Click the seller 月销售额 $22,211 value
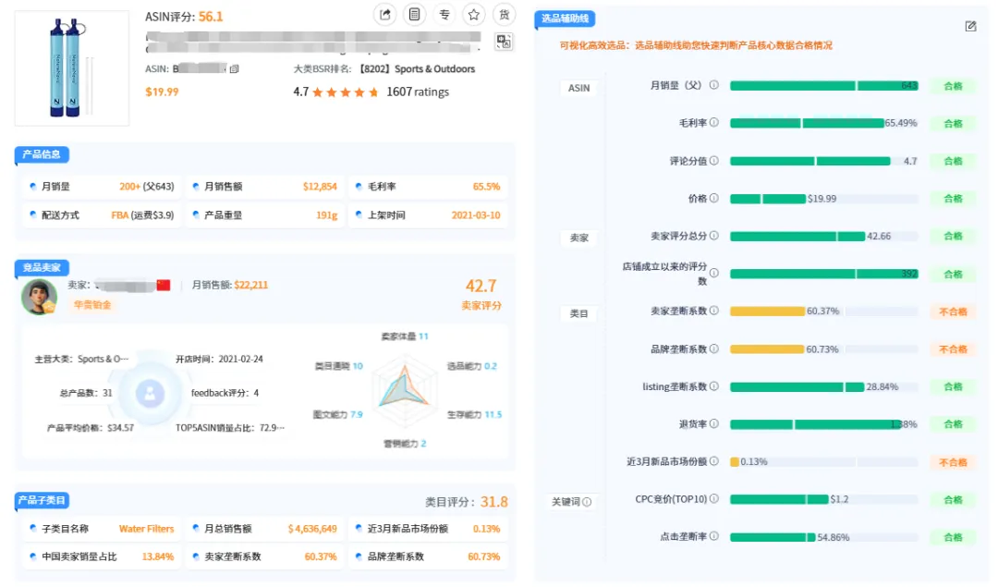Image resolution: width=998 pixels, height=587 pixels. 250,286
